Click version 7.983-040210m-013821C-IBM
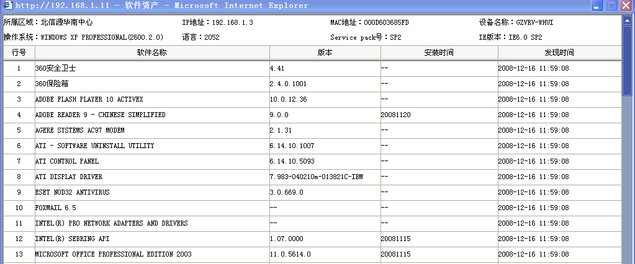Image resolution: width=635 pixels, height=264 pixels. (x=317, y=177)
